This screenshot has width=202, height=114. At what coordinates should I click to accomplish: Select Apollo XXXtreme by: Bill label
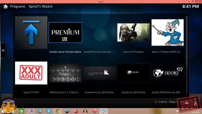tap(167, 92)
